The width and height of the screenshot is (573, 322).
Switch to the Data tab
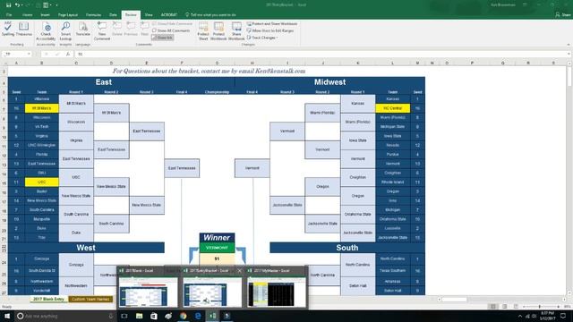click(x=114, y=15)
